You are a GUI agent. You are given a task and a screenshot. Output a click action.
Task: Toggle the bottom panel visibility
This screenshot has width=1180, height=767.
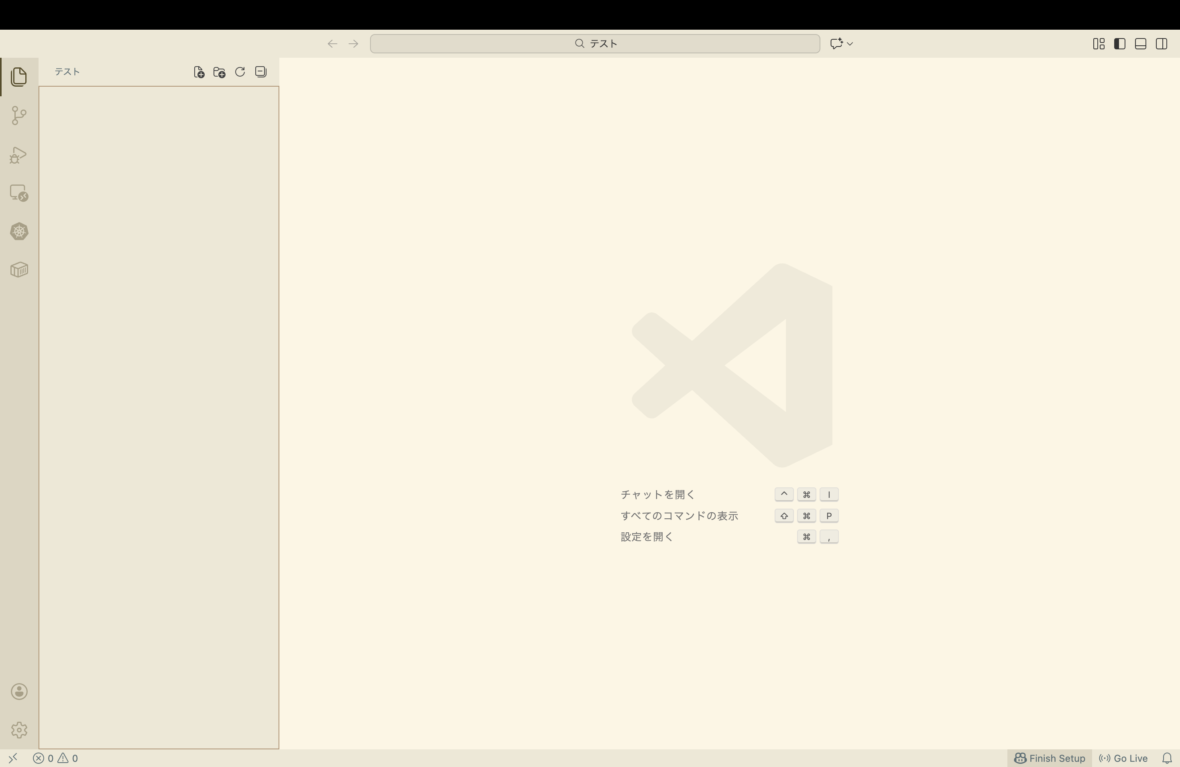pos(1140,44)
